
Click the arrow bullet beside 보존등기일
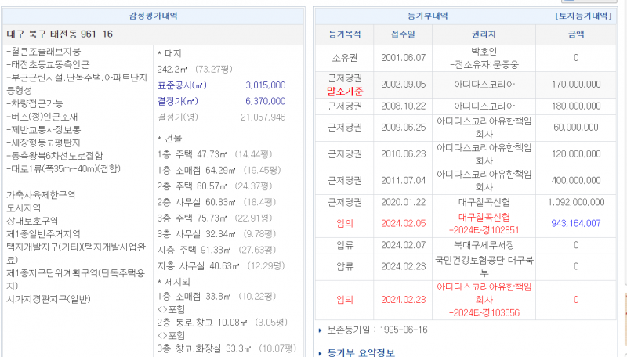[x=319, y=330]
